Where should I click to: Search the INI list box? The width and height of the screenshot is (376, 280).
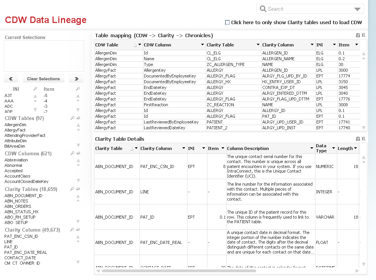(x=35, y=89)
